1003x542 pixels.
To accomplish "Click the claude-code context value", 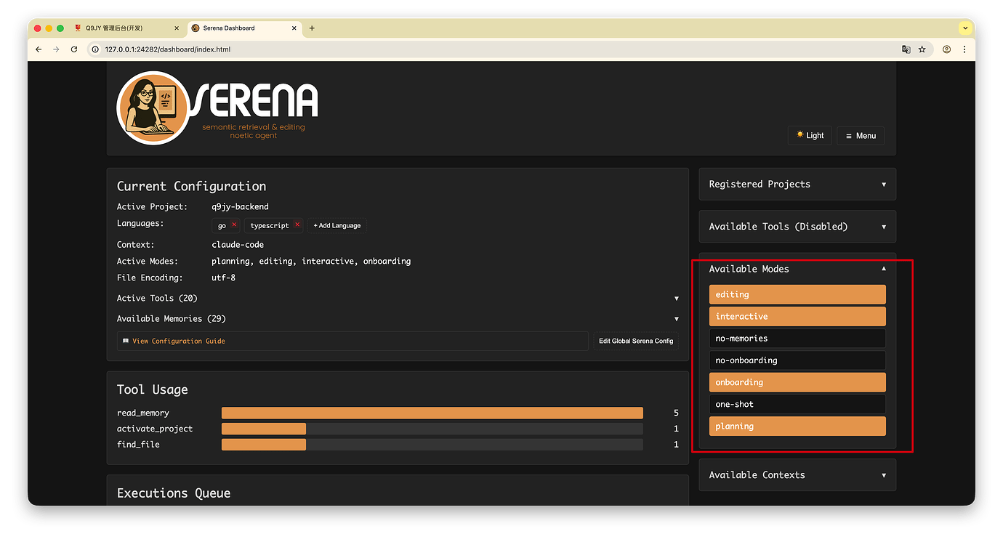I will pyautogui.click(x=238, y=245).
